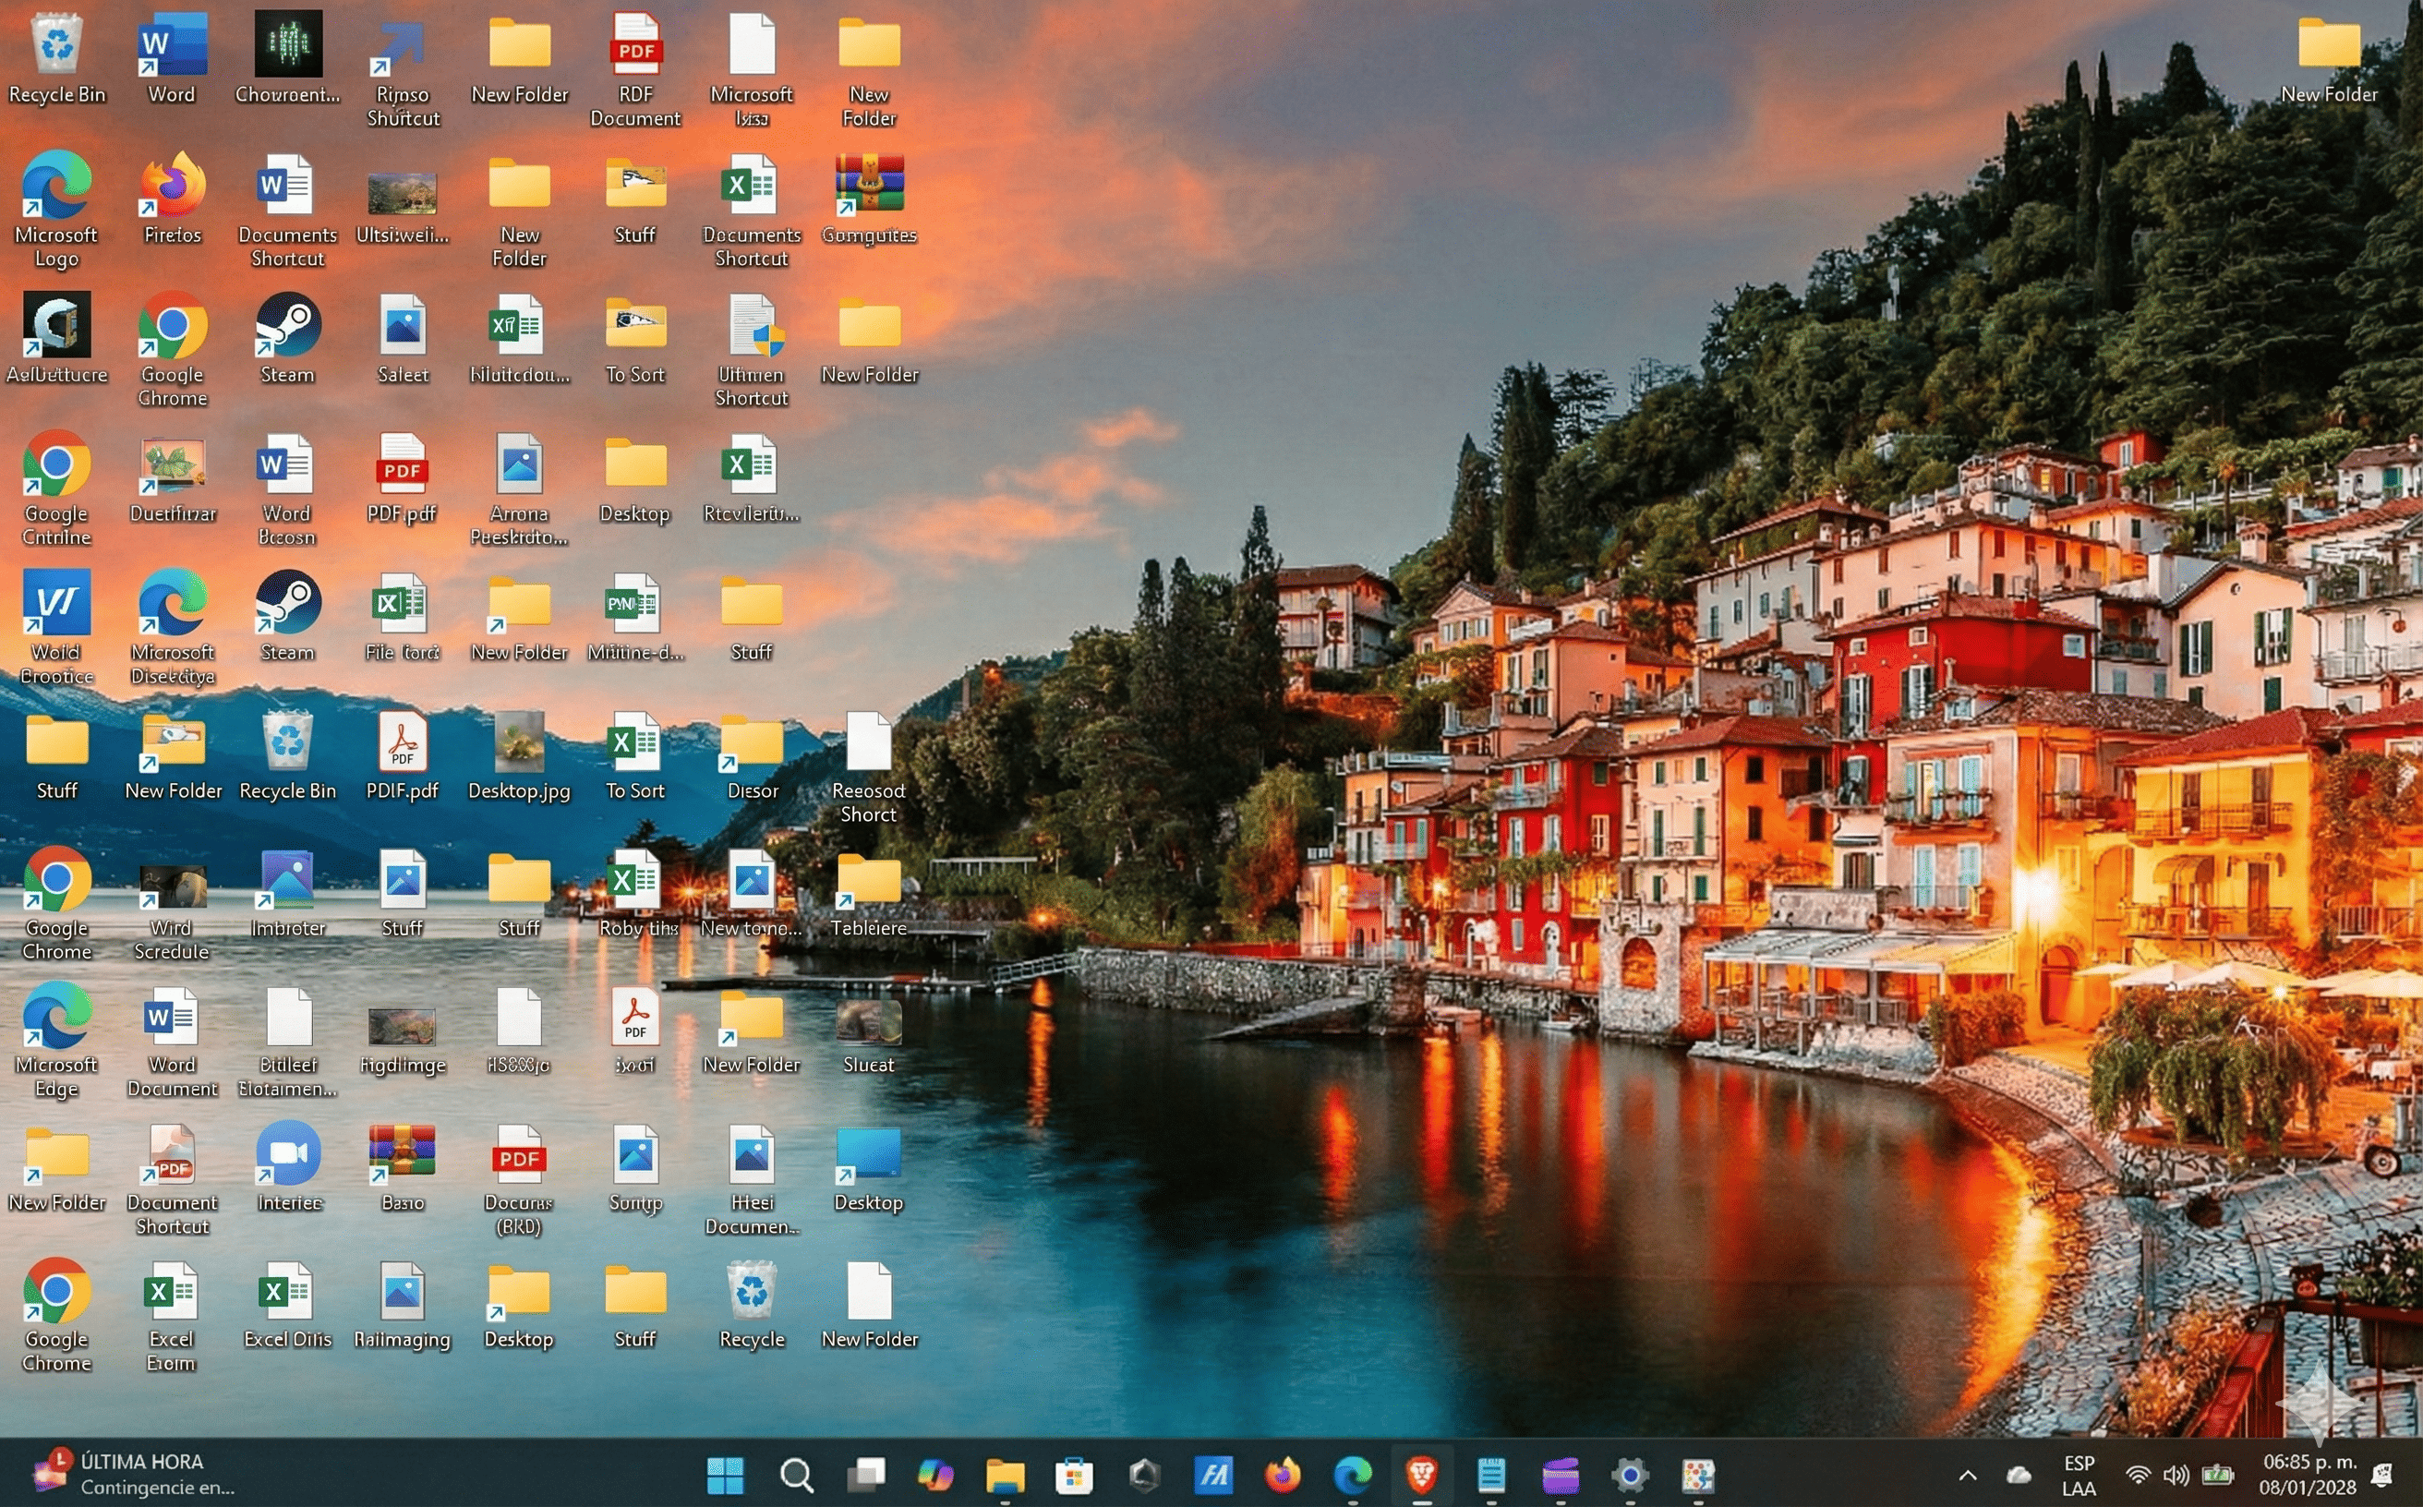Viewport: 2423px width, 1507px height.
Task: Open the Wi-Fi network quick settings
Action: (x=2137, y=1475)
